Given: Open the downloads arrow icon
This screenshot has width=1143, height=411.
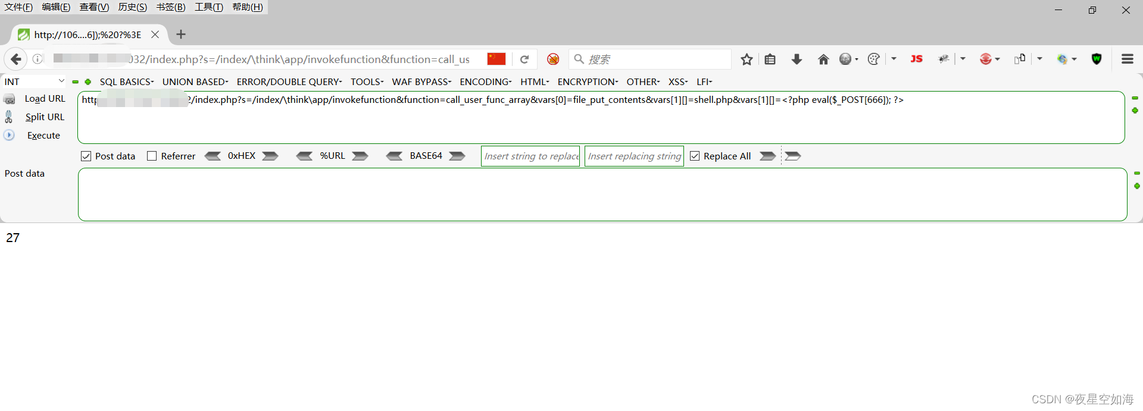Looking at the screenshot, I should click(x=797, y=59).
